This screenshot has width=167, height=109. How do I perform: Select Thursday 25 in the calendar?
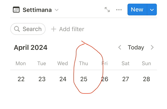click(x=83, y=79)
